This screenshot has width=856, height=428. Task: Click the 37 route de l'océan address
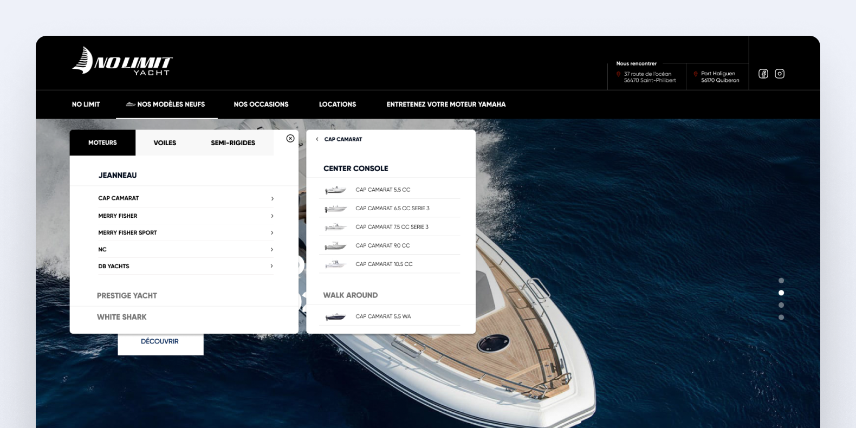[650, 77]
